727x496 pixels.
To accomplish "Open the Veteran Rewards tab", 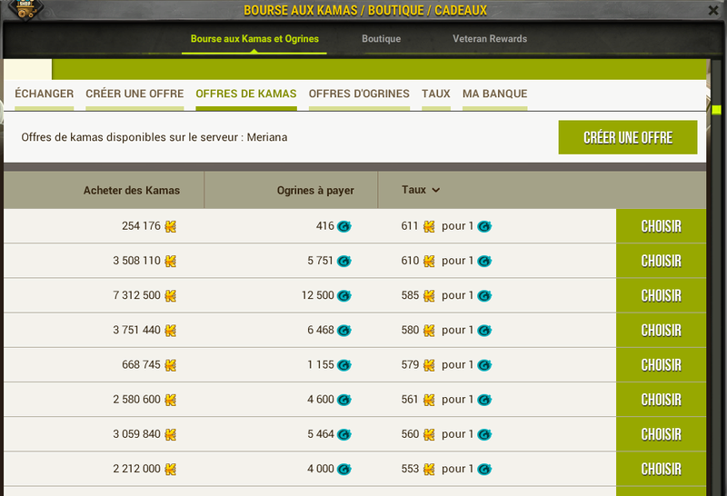I will (490, 39).
